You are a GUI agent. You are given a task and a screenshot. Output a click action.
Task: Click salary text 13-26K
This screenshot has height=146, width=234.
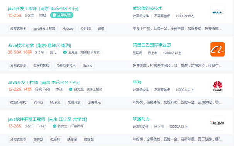(x=15, y=126)
